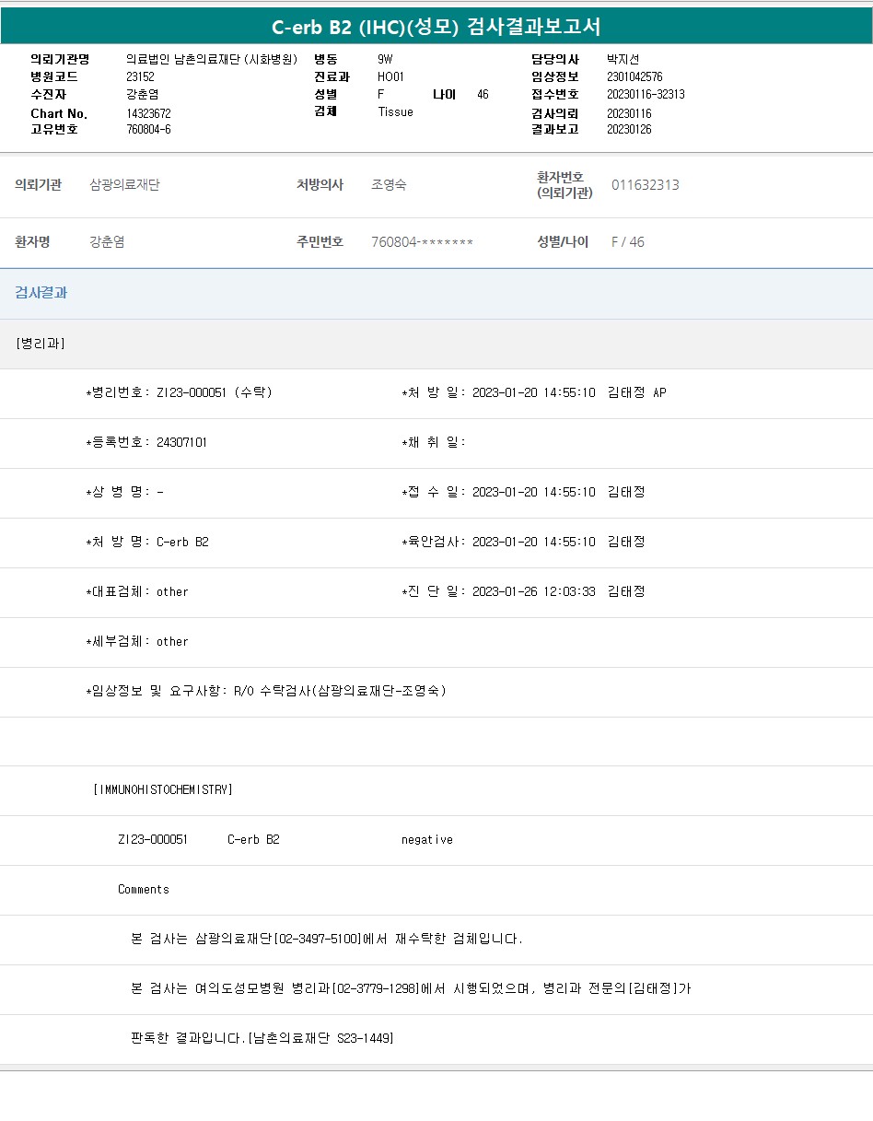
Task: Click the Comments label
Action: (x=144, y=889)
